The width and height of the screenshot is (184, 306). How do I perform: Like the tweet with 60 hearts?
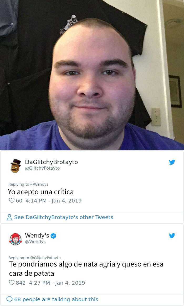click(12, 201)
